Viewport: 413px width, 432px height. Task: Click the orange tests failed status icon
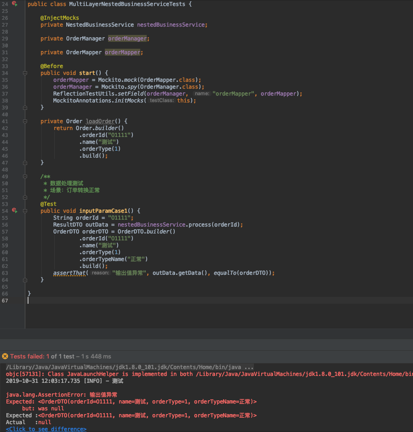pyautogui.click(x=5, y=356)
